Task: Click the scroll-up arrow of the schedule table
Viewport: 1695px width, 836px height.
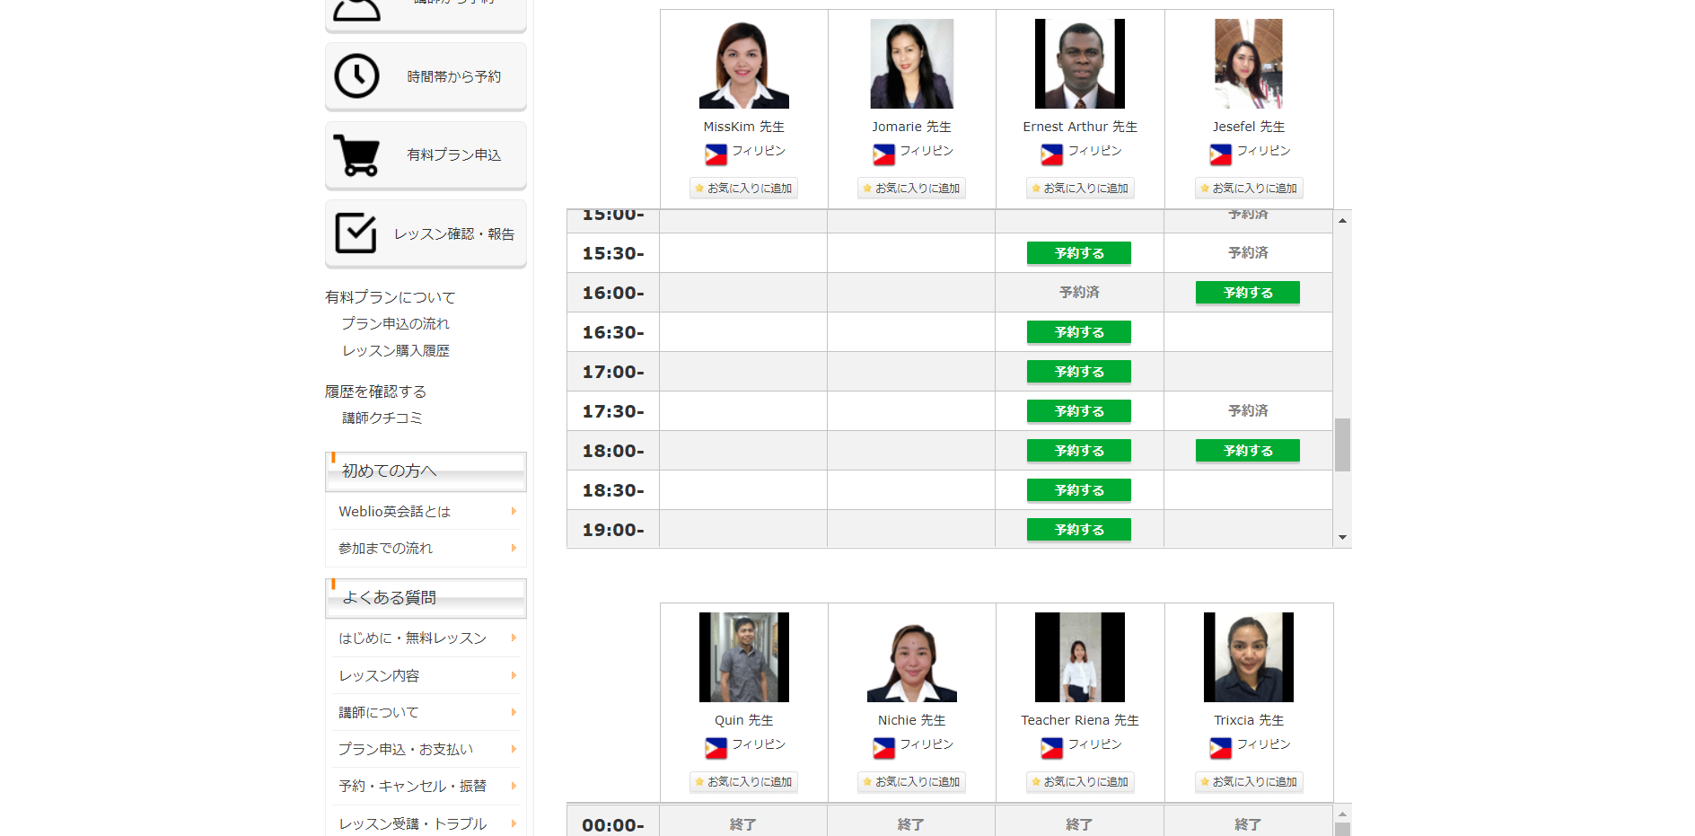Action: pos(1342,220)
